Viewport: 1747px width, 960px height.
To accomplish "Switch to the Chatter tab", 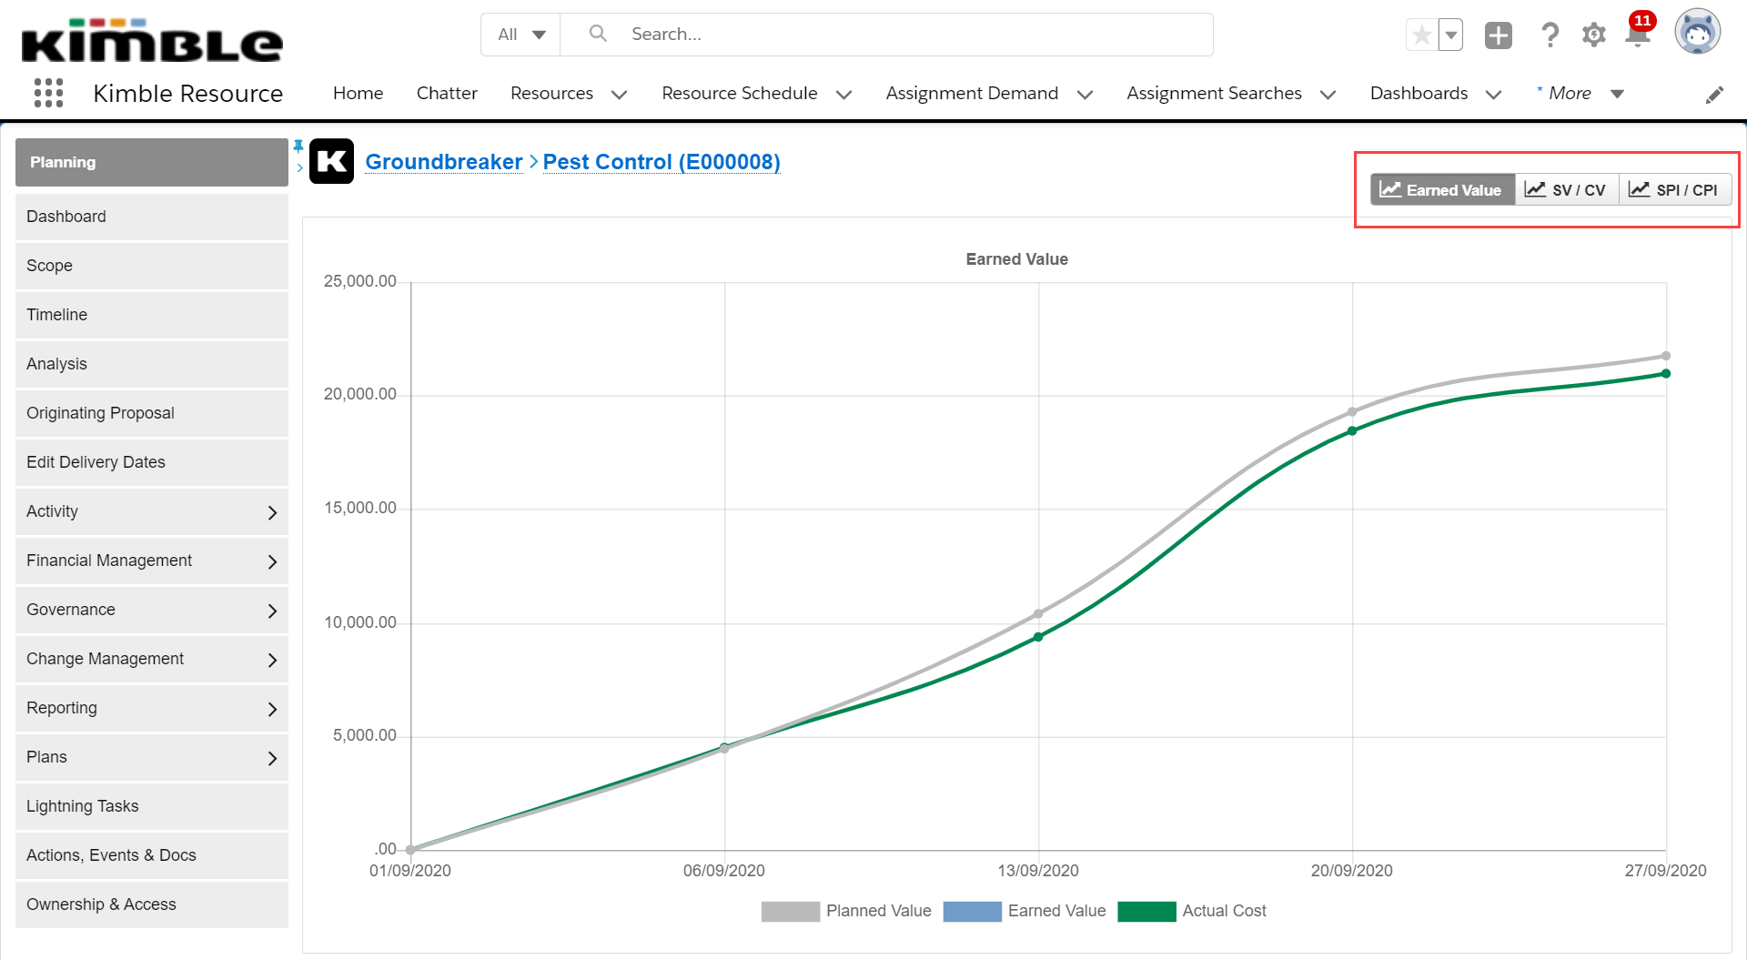I will (447, 93).
